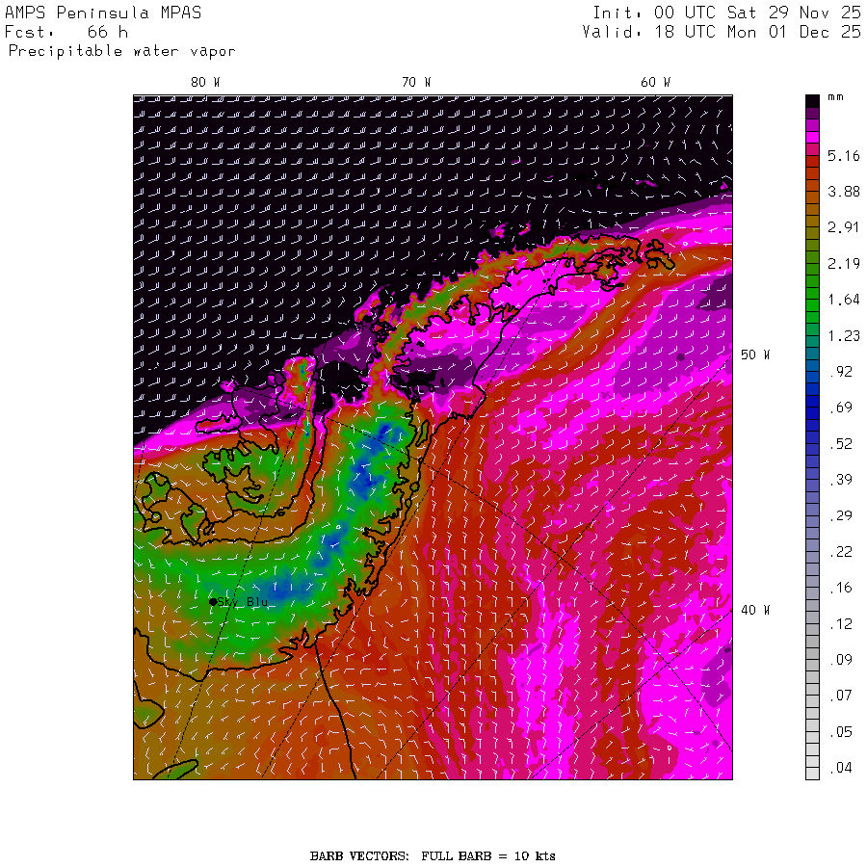867x867 pixels.
Task: Click the mm unit label above legend
Action: tap(836, 98)
